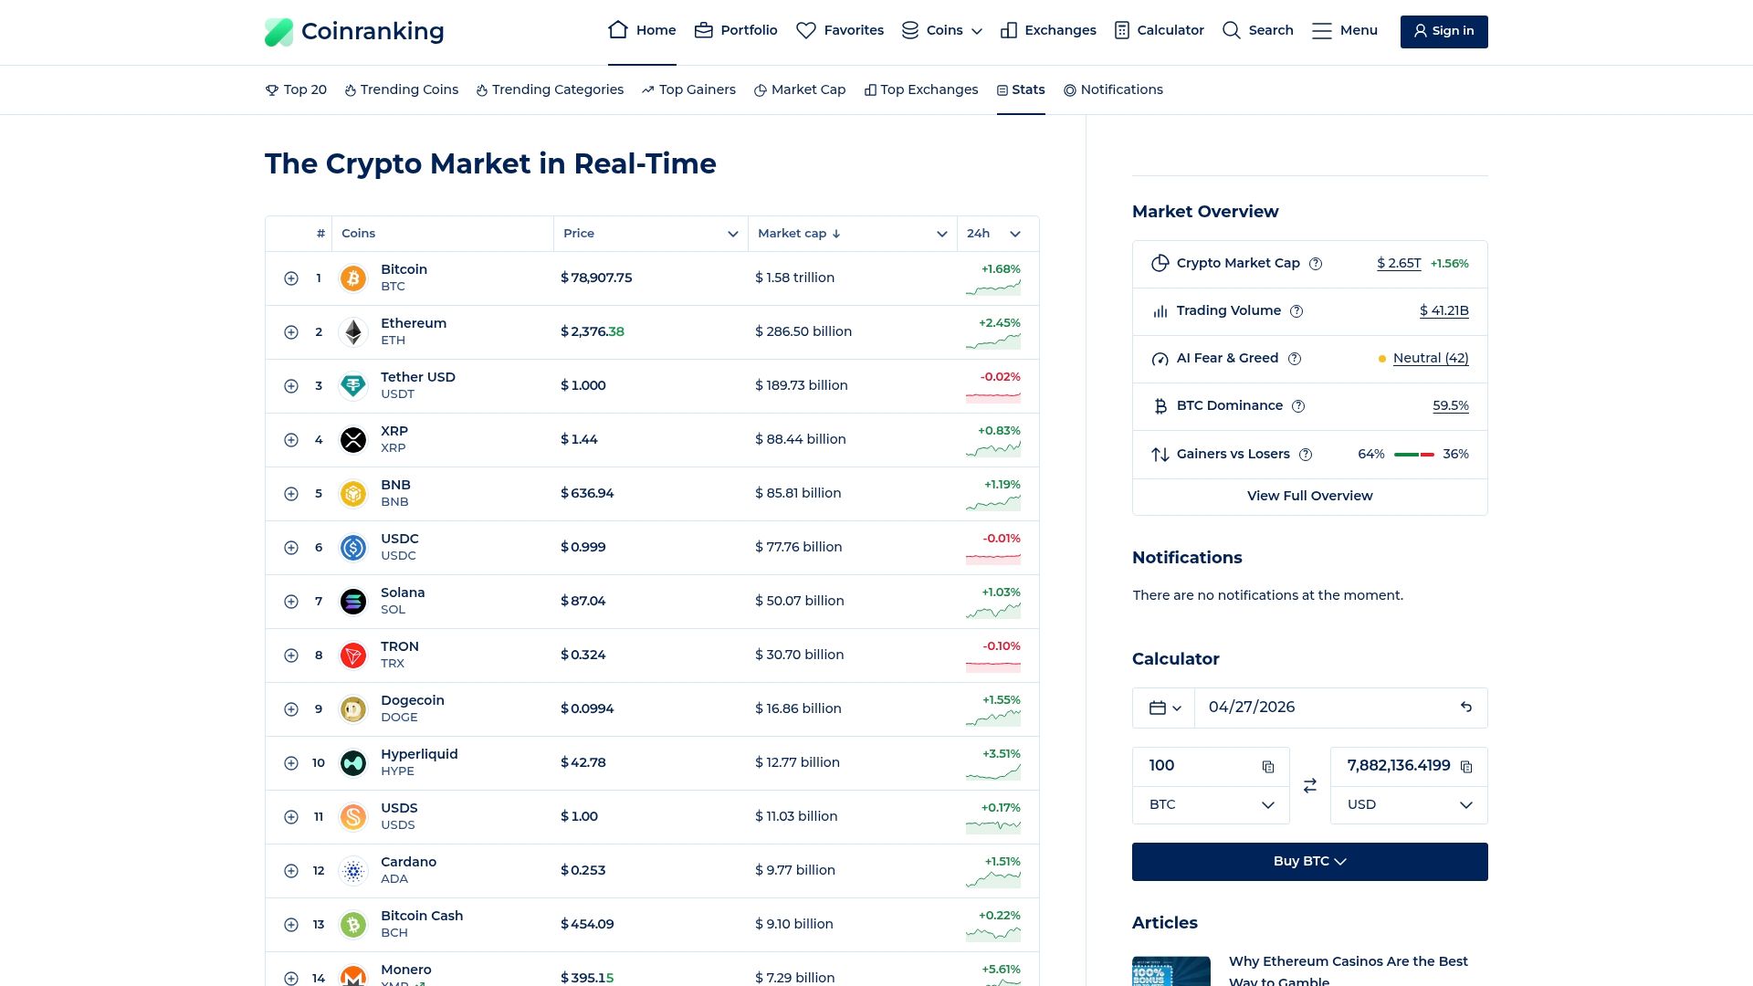The height and width of the screenshot is (986, 1753).
Task: Open Top Exchanges tab
Action: point(921,89)
